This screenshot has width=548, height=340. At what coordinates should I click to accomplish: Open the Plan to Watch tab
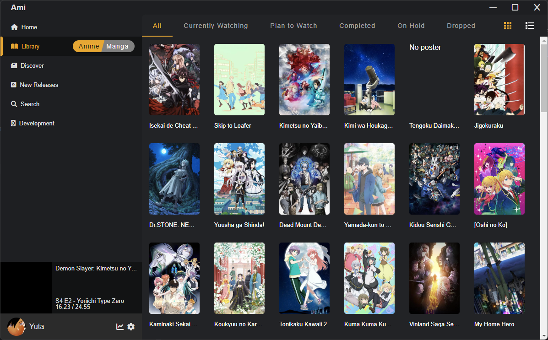coord(293,26)
